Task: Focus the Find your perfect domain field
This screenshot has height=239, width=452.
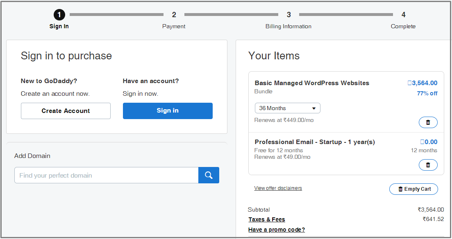Action: tap(107, 175)
